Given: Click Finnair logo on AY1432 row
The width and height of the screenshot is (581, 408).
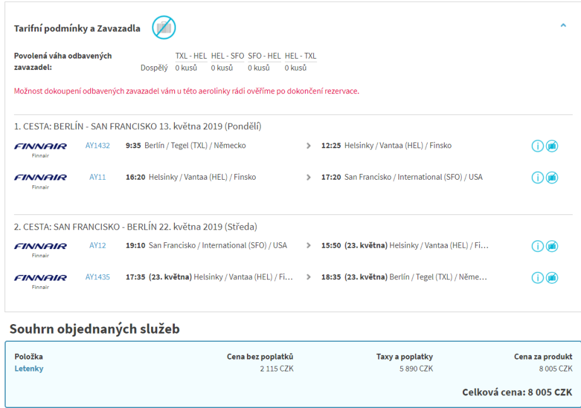Looking at the screenshot, I should pos(40,147).
